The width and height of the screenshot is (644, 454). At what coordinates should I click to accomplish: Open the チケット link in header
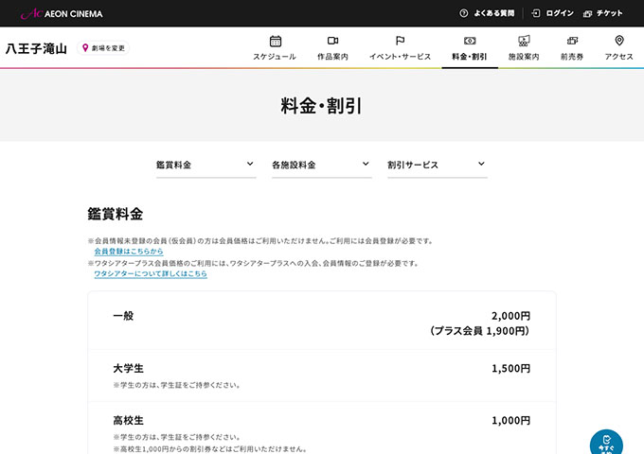(610, 13)
